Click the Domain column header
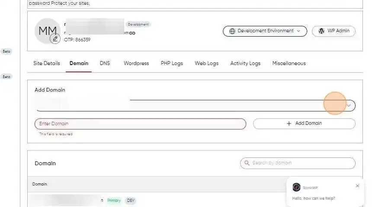The width and height of the screenshot is (372, 207). click(x=40, y=184)
